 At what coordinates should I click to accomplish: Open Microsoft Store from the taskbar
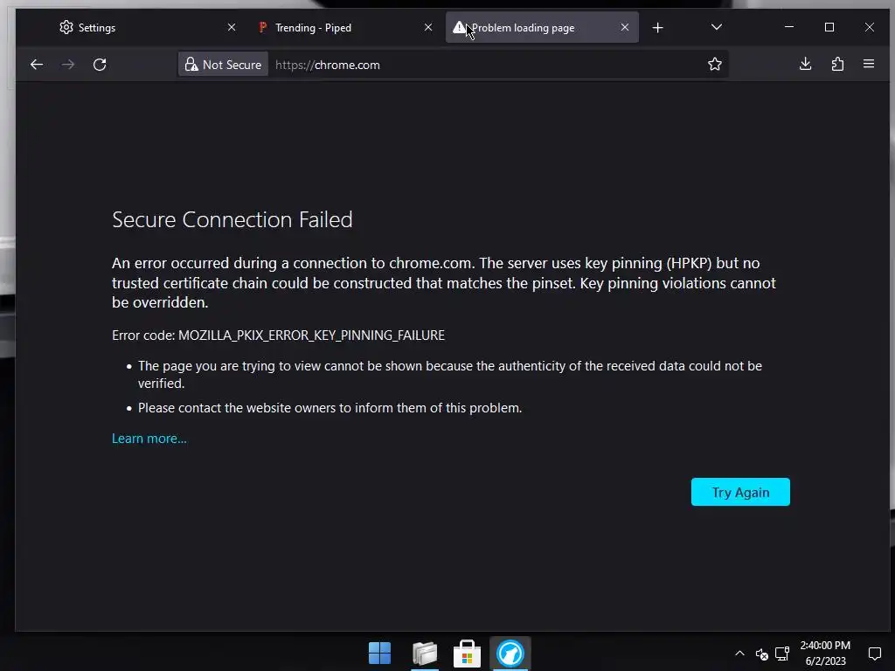(467, 654)
